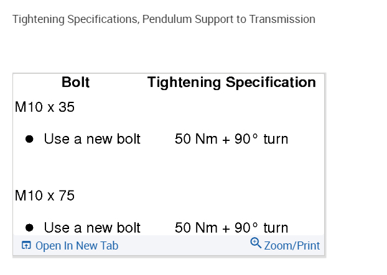Select the M10 x 75 bolt label
This screenshot has height=275, width=387.
point(45,196)
